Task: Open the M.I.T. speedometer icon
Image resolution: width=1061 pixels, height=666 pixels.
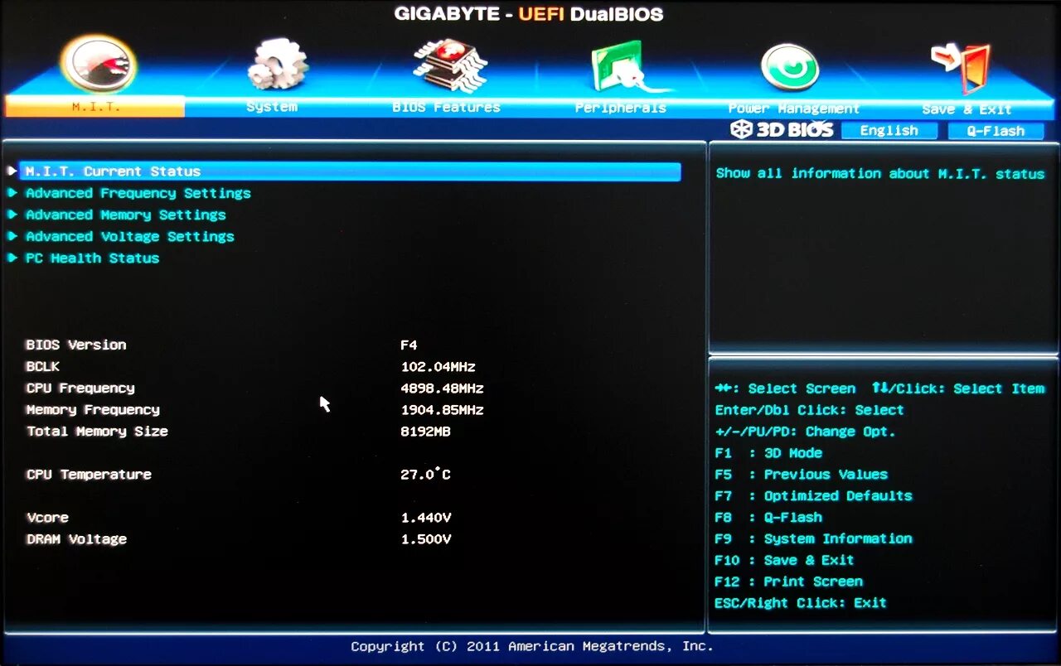Action: 99,64
